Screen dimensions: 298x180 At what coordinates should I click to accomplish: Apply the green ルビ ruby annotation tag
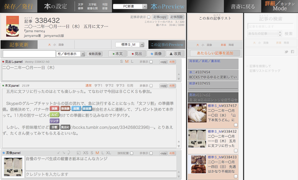[54, 115]
